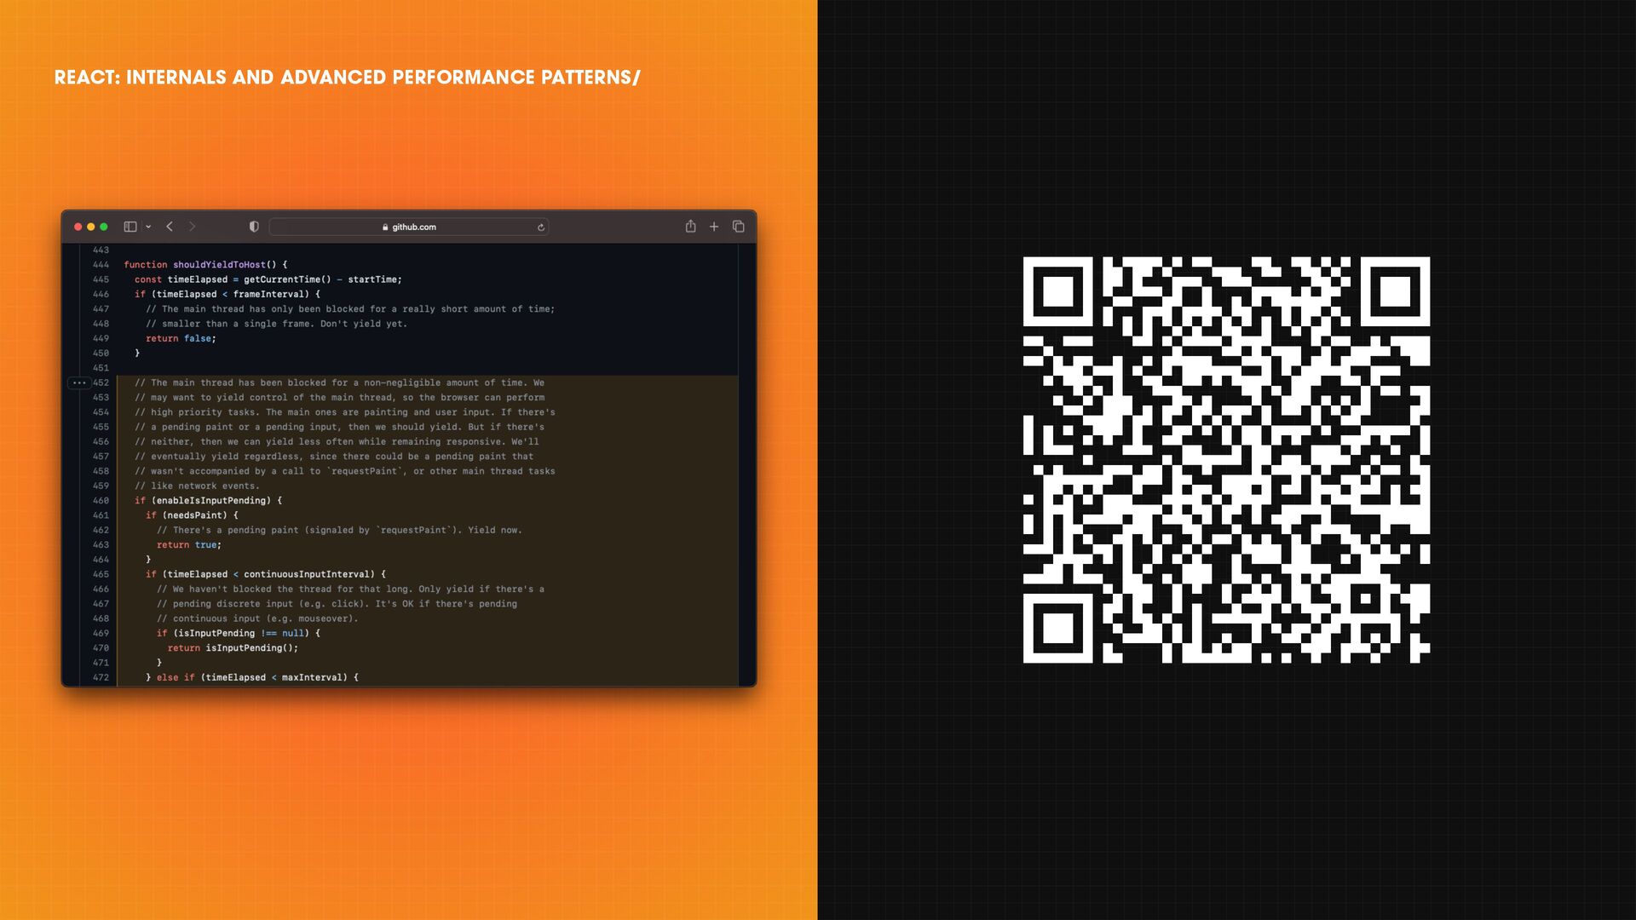
Task: Select line number 444
Action: [x=101, y=265]
